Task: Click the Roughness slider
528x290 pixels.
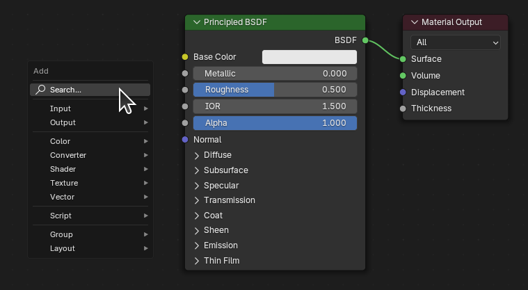Action: click(275, 90)
